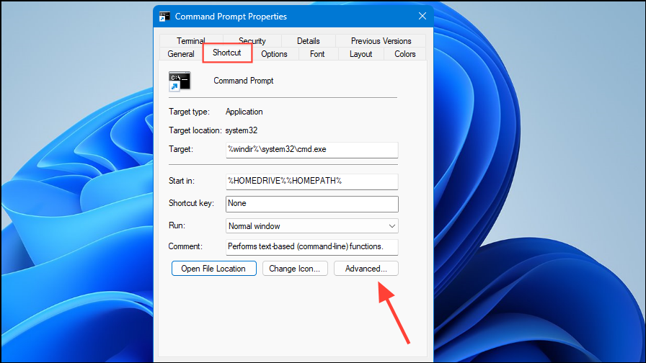This screenshot has width=646, height=363.
Task: Select the Shortcut tab
Action: click(x=227, y=53)
